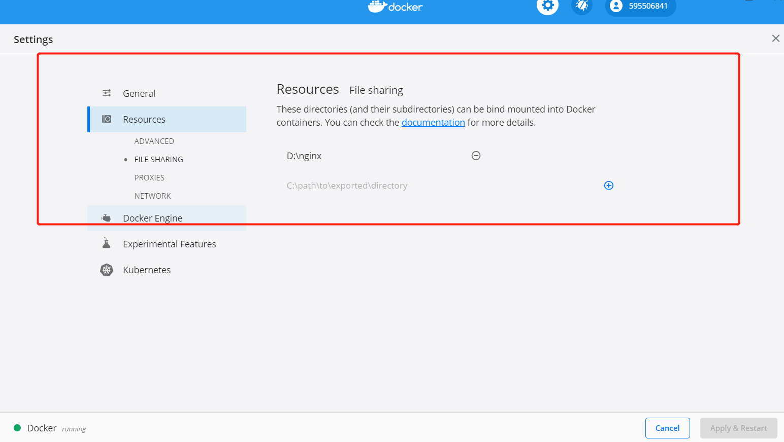Open the 595506841 account menu
784x442 pixels.
pos(640,6)
